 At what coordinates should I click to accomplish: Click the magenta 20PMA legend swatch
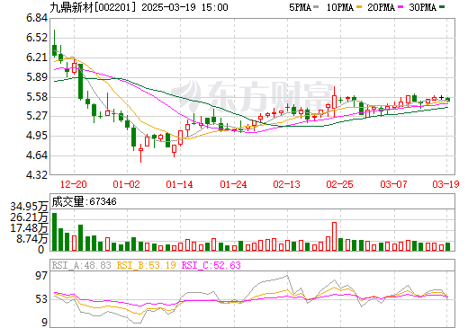[x=400, y=7]
